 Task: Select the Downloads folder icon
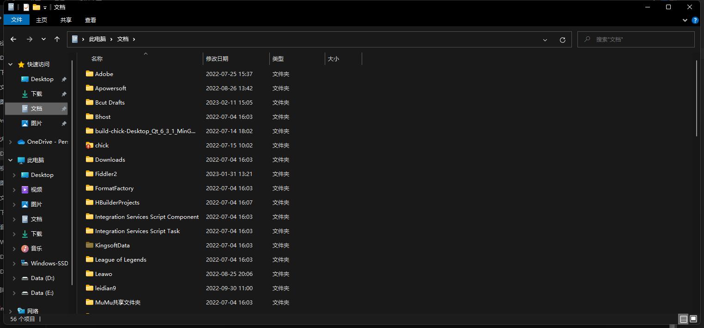[x=90, y=159]
